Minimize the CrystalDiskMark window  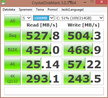(x=85, y=2)
